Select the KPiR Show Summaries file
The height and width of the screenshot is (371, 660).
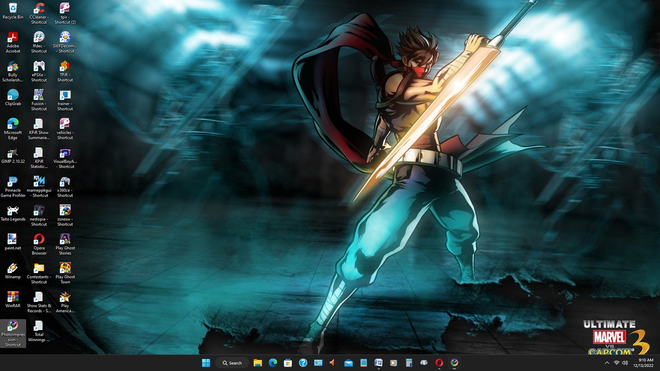coord(39,129)
